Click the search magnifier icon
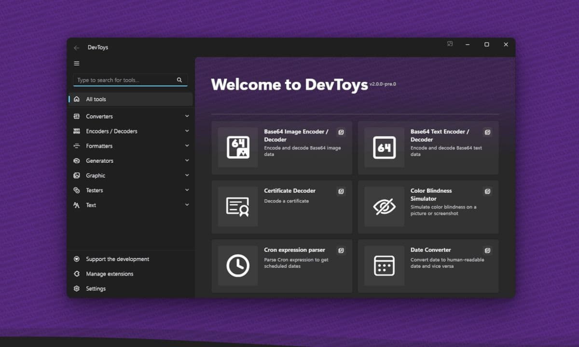579x347 pixels. [179, 80]
